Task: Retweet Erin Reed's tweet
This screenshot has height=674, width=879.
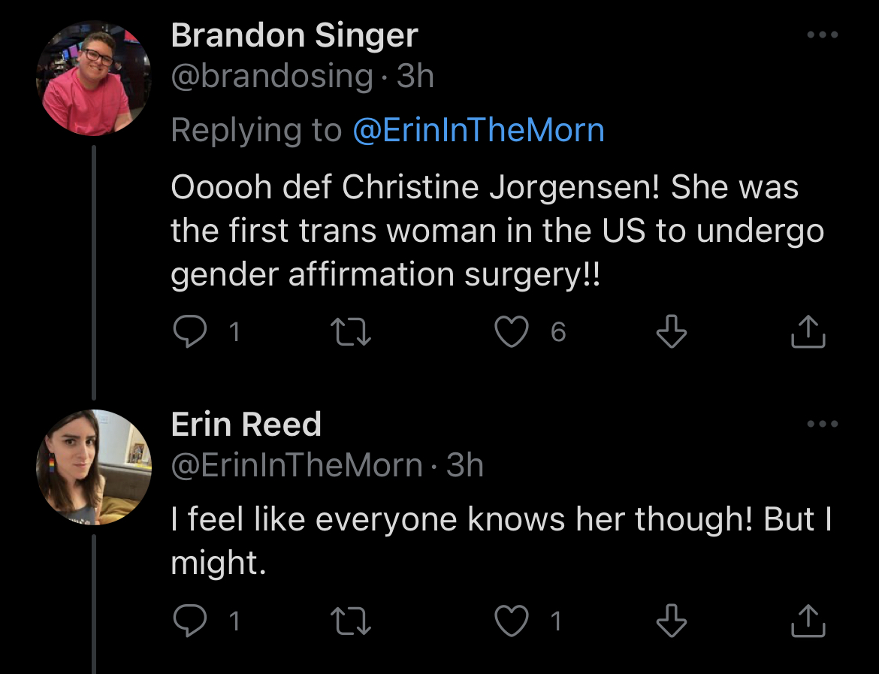Action: [351, 621]
